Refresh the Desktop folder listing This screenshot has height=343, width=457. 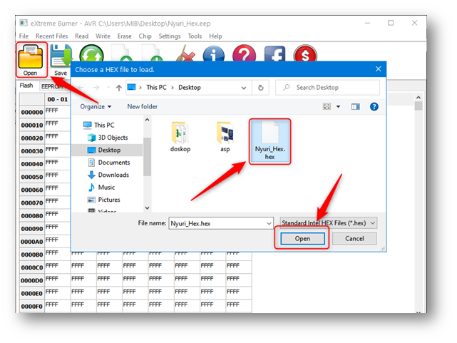tap(260, 88)
